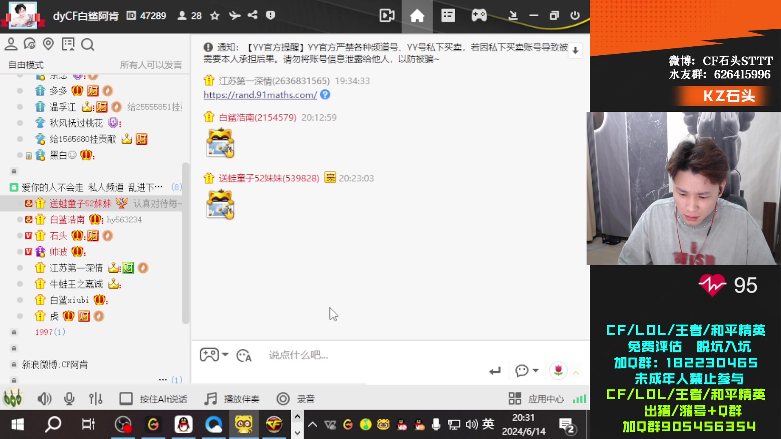Open the chat bubble dropdown near send button

tap(537, 371)
